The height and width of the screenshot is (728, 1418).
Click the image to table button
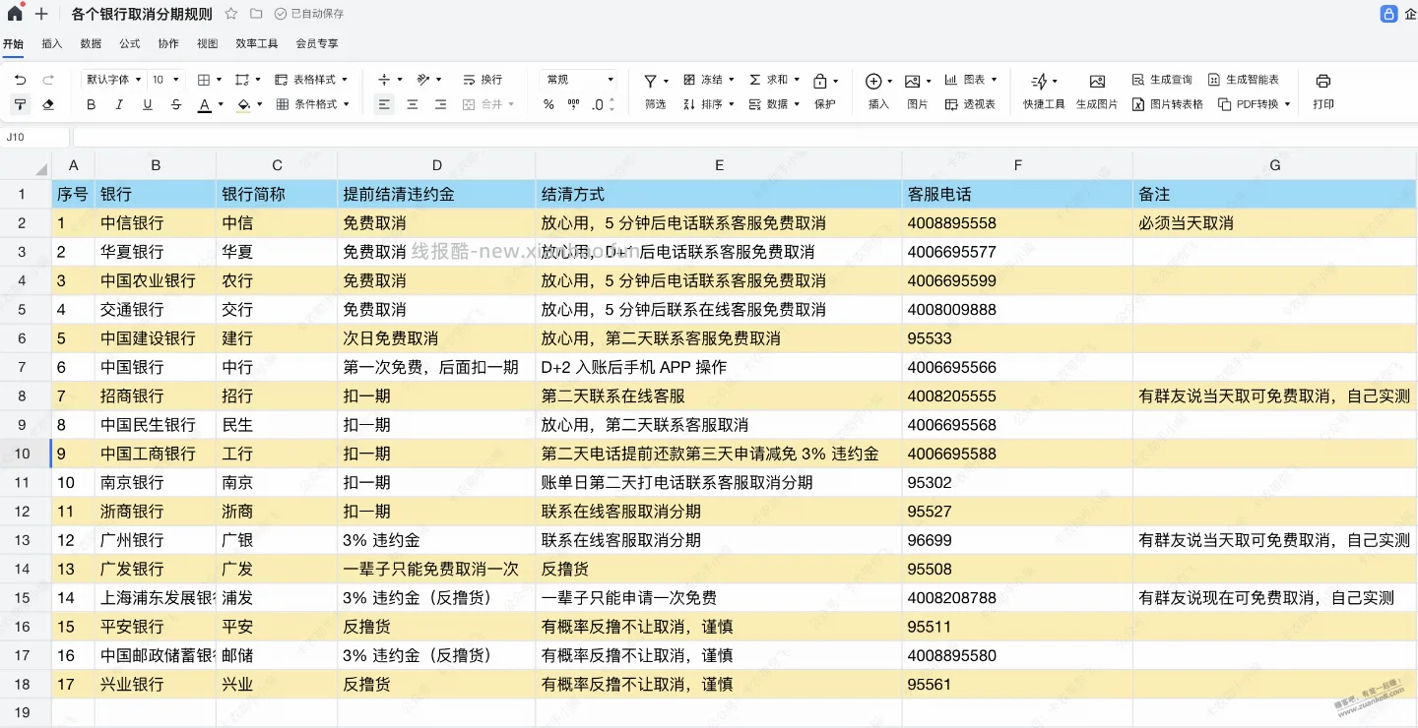tap(1167, 104)
